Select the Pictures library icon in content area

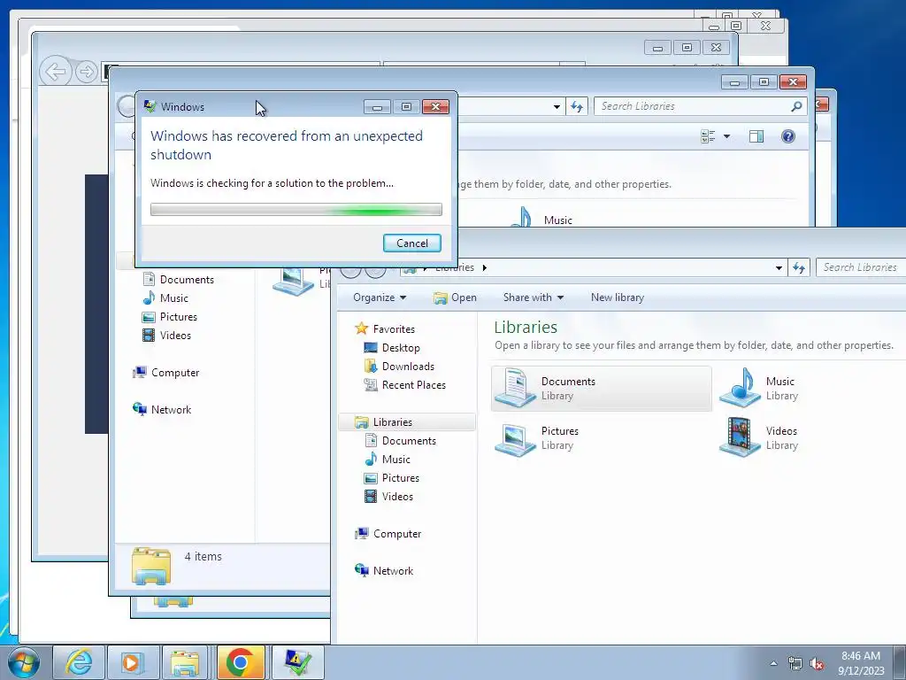click(516, 438)
